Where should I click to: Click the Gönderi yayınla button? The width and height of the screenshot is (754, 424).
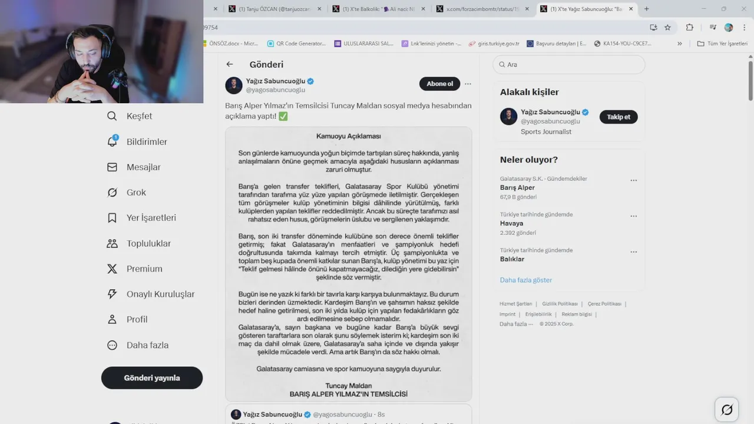pos(152,378)
